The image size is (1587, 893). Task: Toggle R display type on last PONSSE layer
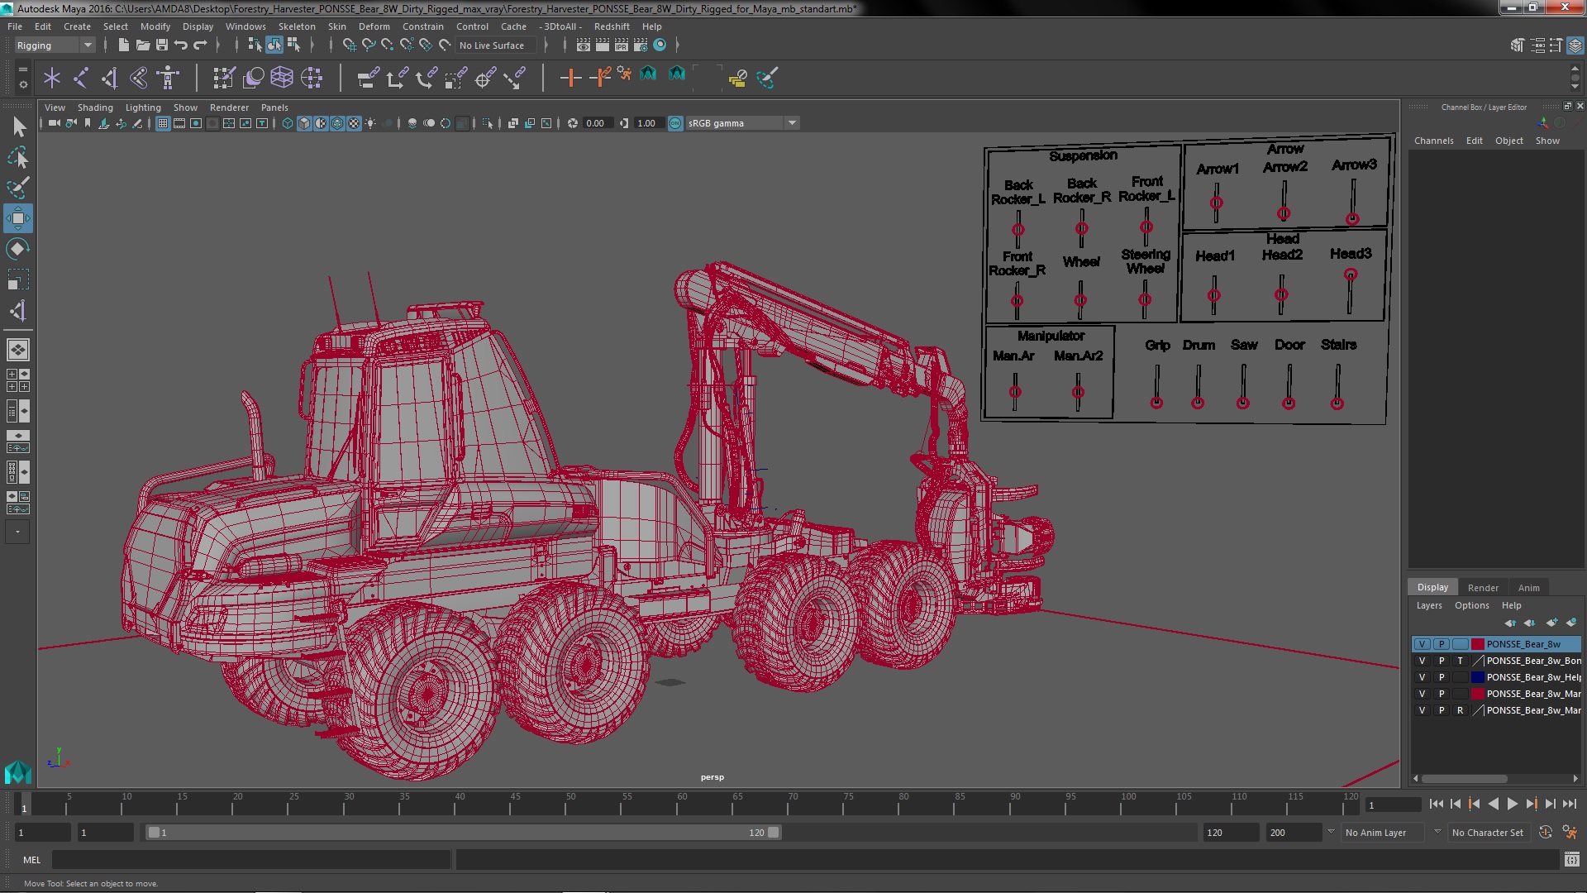pos(1460,710)
